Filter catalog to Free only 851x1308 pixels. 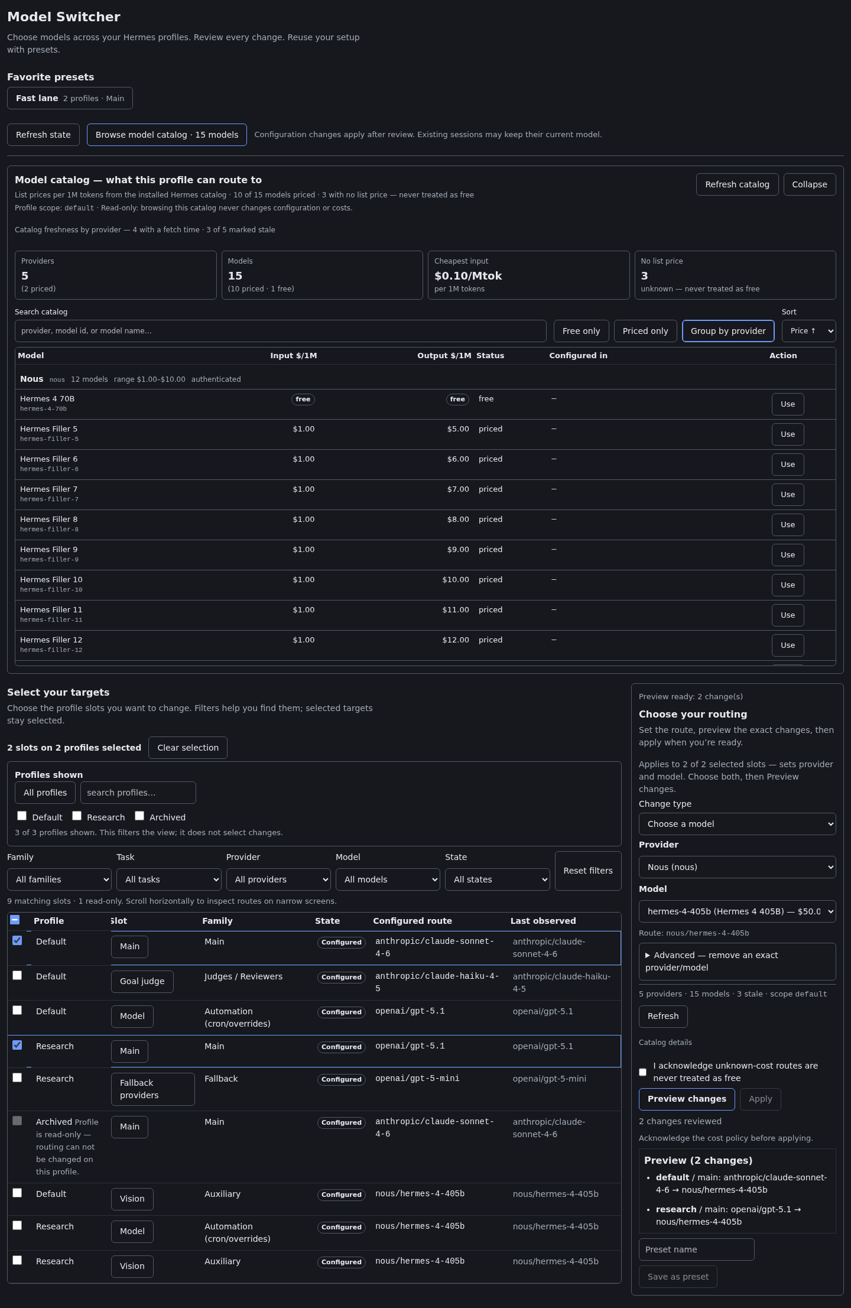582,331
